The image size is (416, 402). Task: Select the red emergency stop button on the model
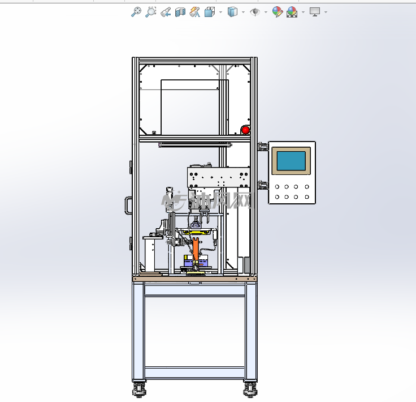point(246,130)
